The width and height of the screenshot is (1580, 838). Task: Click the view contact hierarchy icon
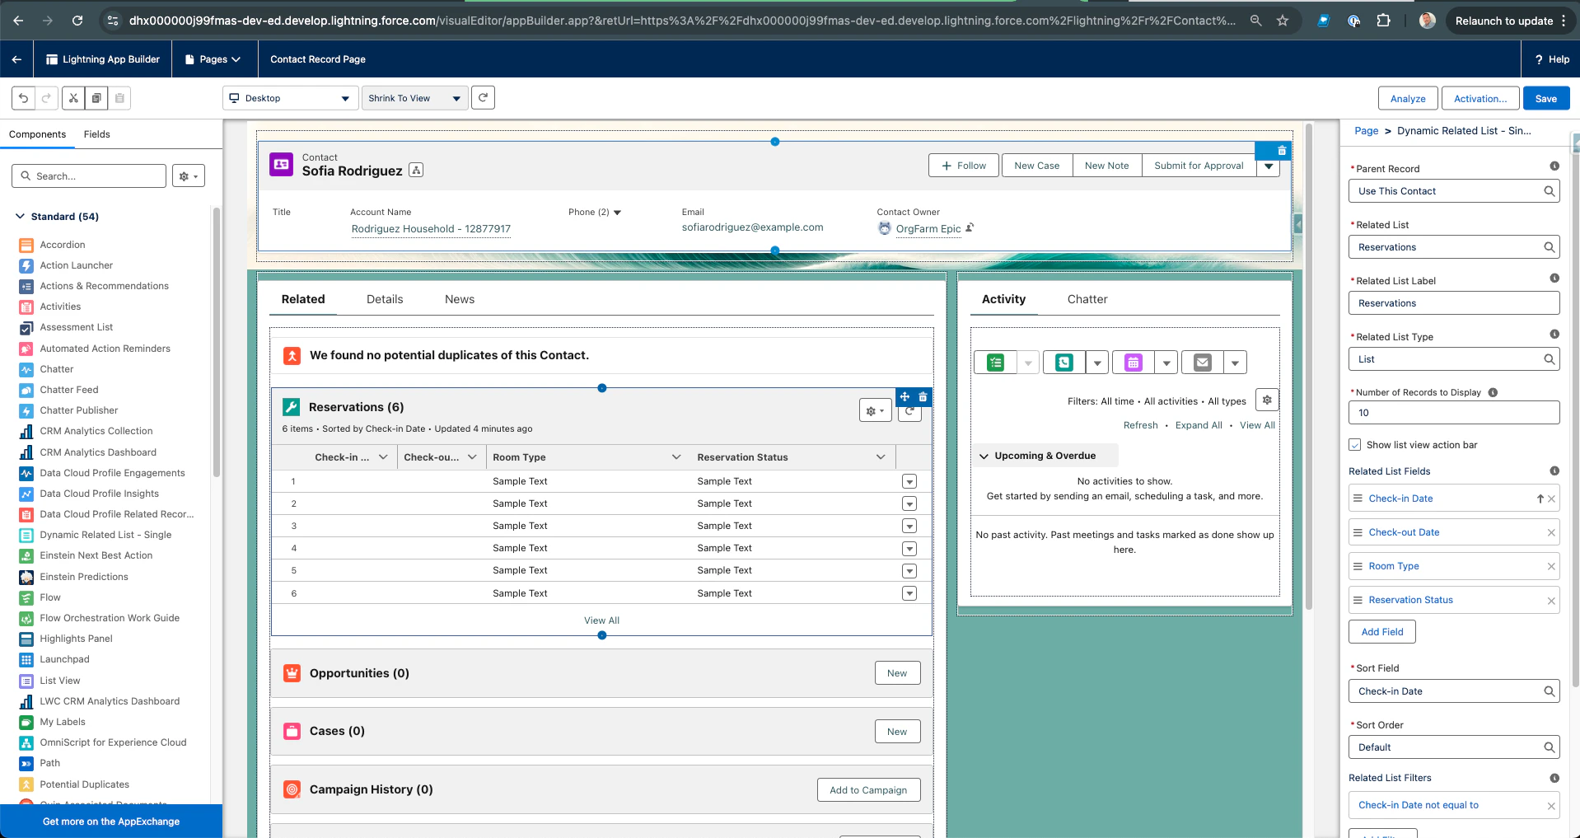pos(417,171)
